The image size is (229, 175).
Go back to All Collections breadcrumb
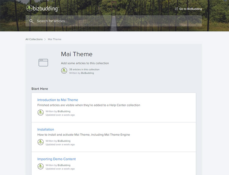point(34,39)
